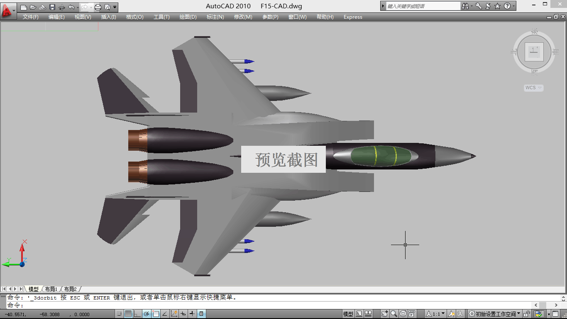Viewport: 567px width, 319px height.
Task: Click the Plot printer icon
Action: (98, 7)
